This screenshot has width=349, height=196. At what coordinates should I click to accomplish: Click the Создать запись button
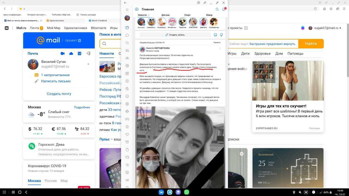pyautogui.click(x=175, y=35)
